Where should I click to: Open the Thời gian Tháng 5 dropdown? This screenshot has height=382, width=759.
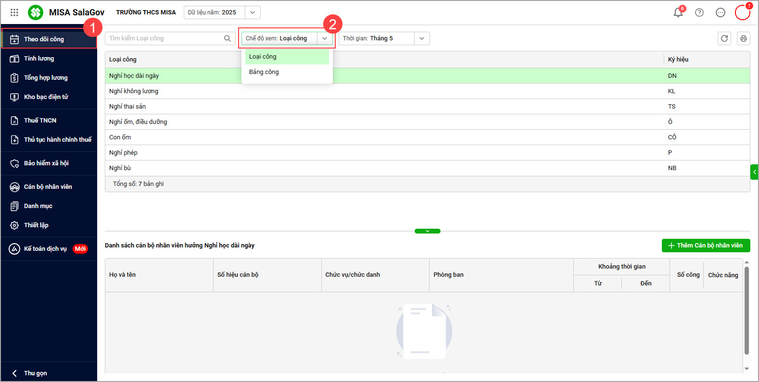(x=422, y=38)
